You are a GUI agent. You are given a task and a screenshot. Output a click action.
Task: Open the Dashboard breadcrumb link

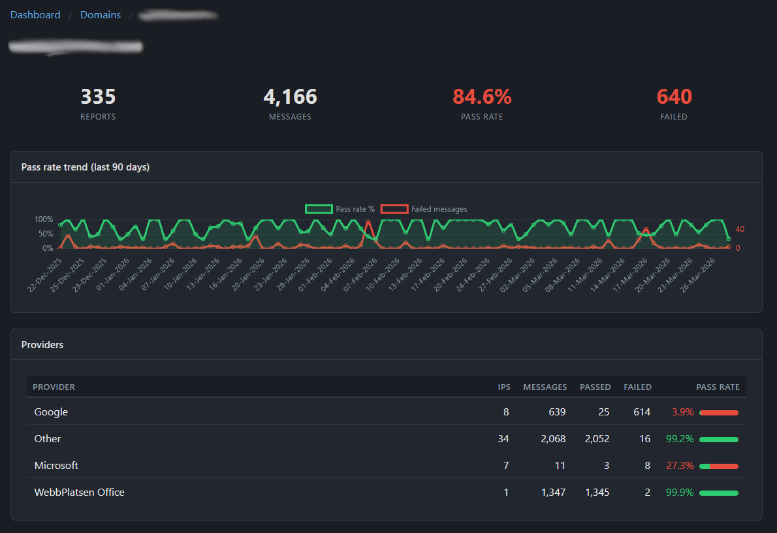(x=35, y=14)
